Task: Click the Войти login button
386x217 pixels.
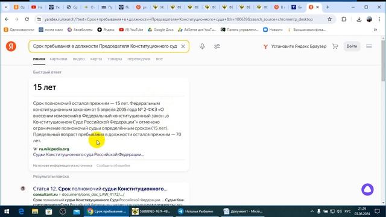Action: tap(352, 46)
